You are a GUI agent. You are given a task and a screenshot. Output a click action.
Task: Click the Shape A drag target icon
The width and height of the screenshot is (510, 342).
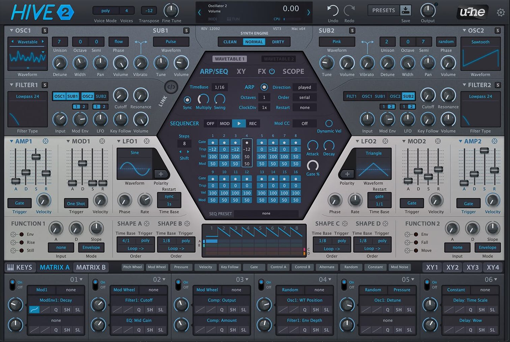[x=146, y=224]
